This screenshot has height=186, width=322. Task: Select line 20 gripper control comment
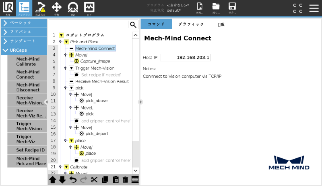[x=105, y=160]
